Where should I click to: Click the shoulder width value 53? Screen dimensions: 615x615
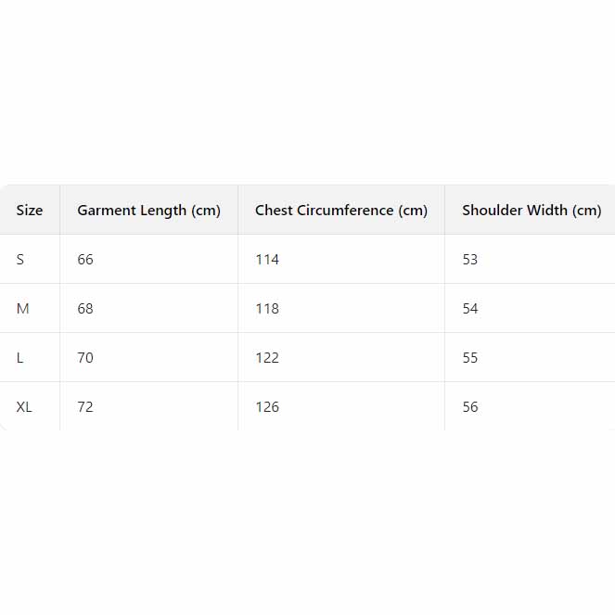click(x=470, y=260)
